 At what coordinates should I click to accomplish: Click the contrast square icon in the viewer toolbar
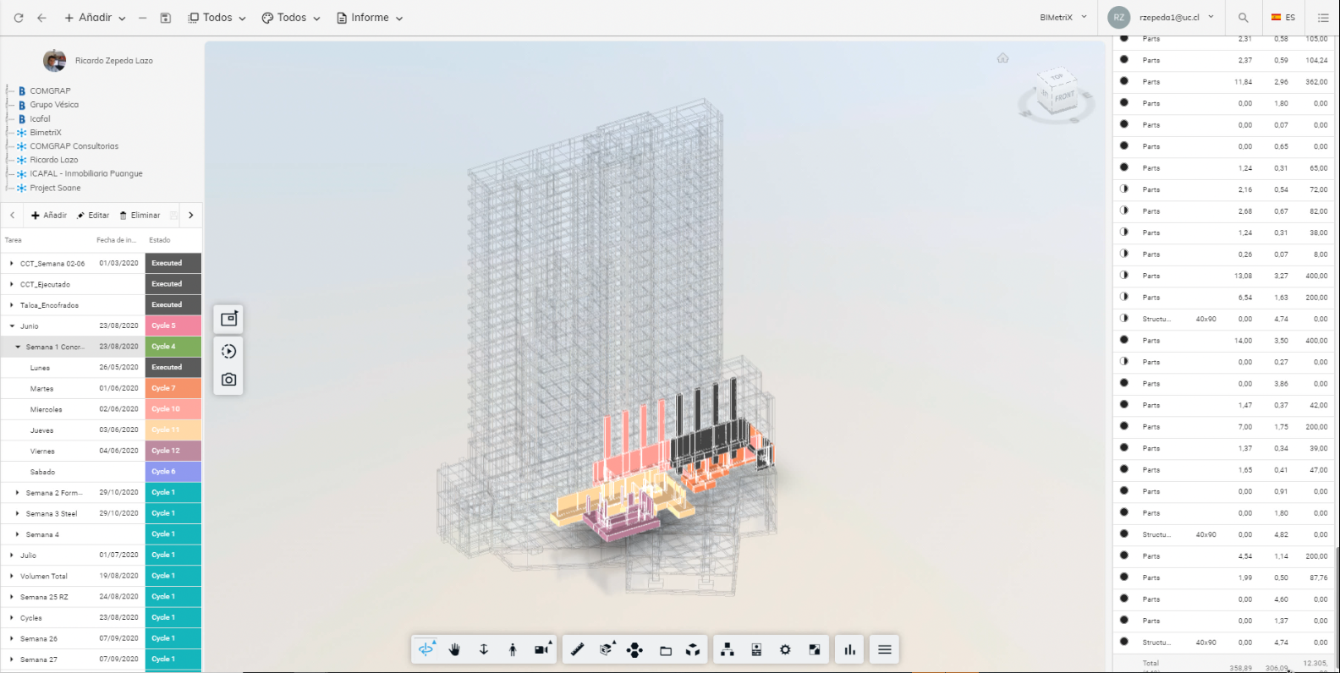[x=815, y=649]
